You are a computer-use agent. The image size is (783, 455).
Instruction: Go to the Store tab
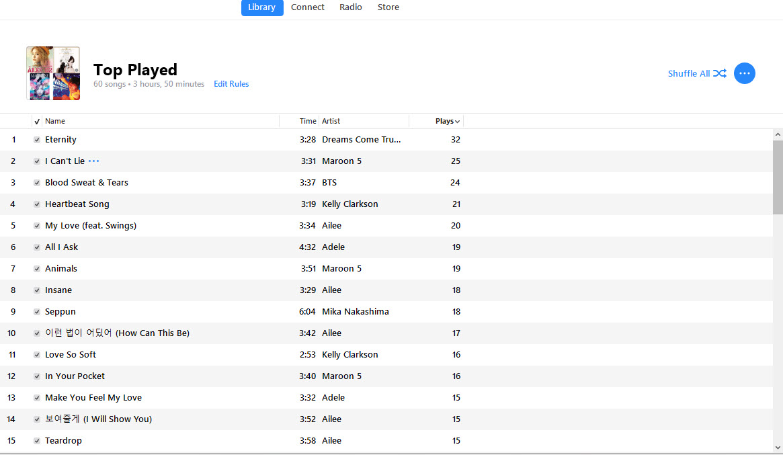pyautogui.click(x=388, y=7)
